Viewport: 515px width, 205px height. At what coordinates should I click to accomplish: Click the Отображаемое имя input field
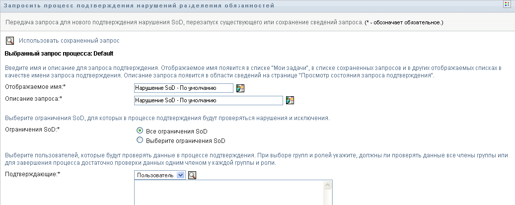point(184,88)
